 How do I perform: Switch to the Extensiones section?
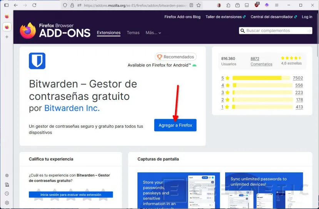[x=109, y=33]
